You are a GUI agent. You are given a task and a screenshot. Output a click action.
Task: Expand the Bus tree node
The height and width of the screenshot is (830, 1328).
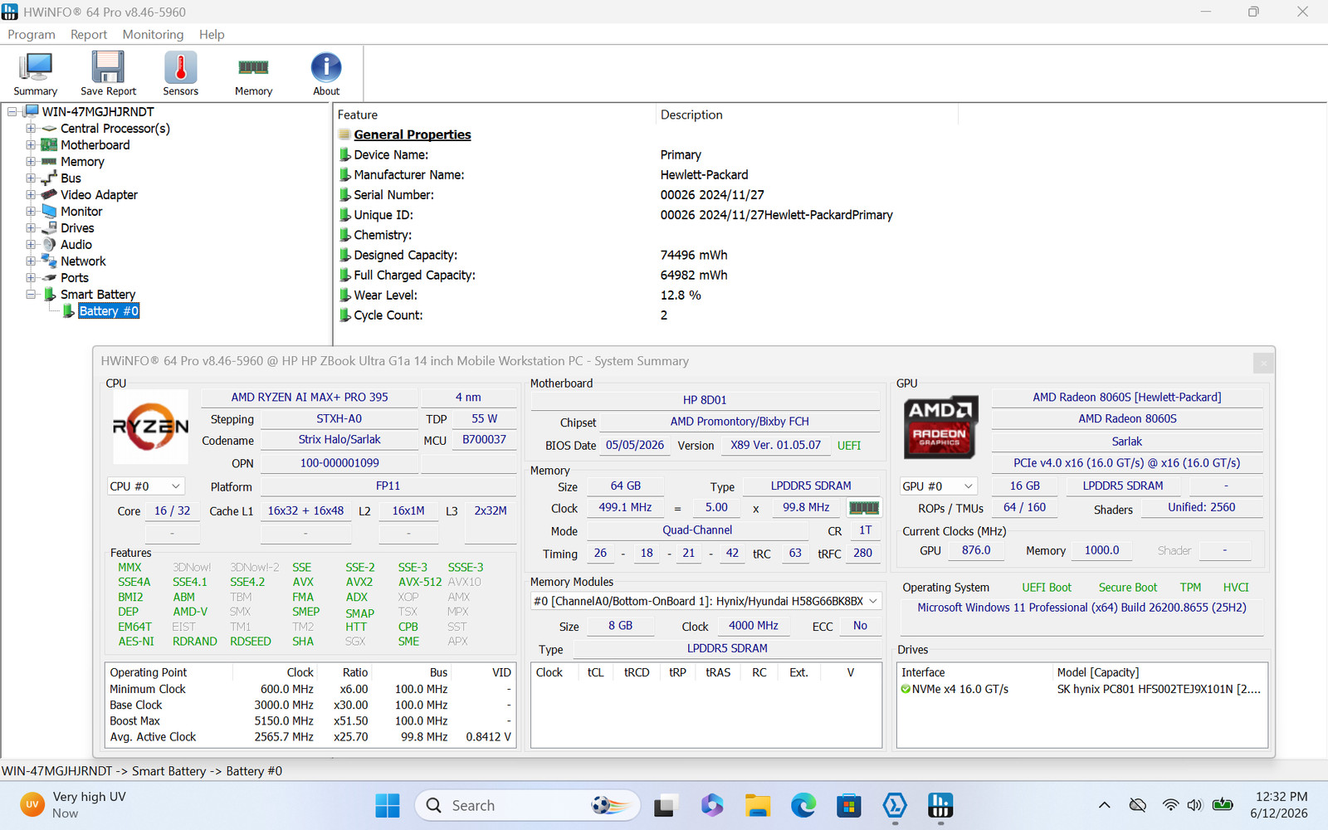[x=31, y=178]
